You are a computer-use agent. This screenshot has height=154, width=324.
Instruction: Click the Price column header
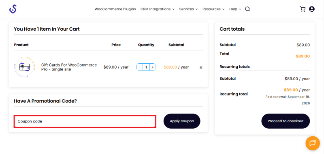[116, 45]
